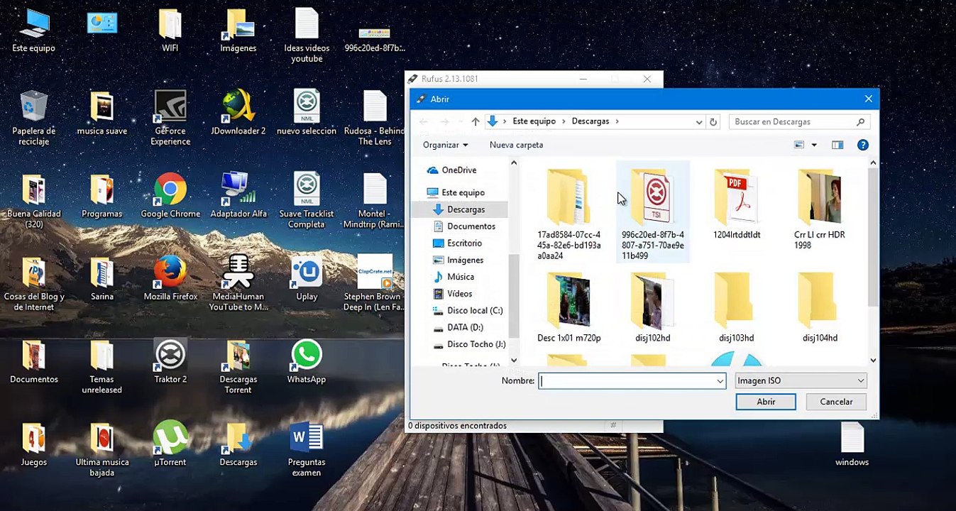The width and height of the screenshot is (956, 511).
Task: Select the disj104hd folder
Action: coord(820,307)
